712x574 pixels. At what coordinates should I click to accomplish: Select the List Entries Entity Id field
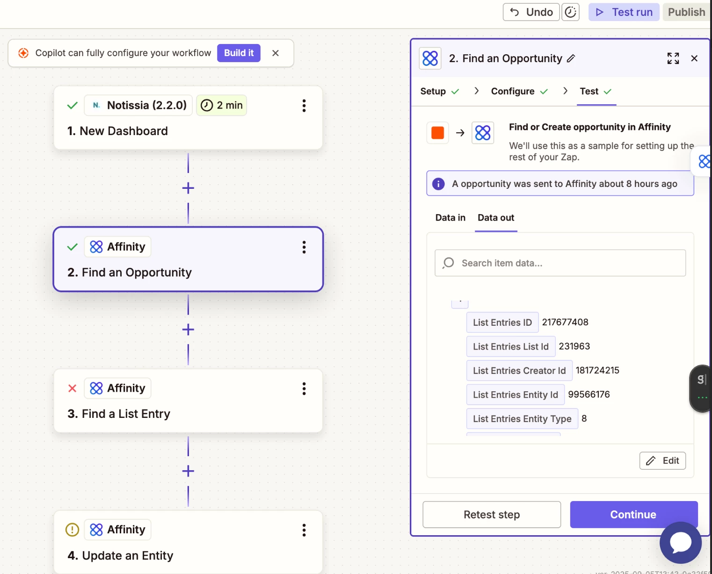(516, 395)
